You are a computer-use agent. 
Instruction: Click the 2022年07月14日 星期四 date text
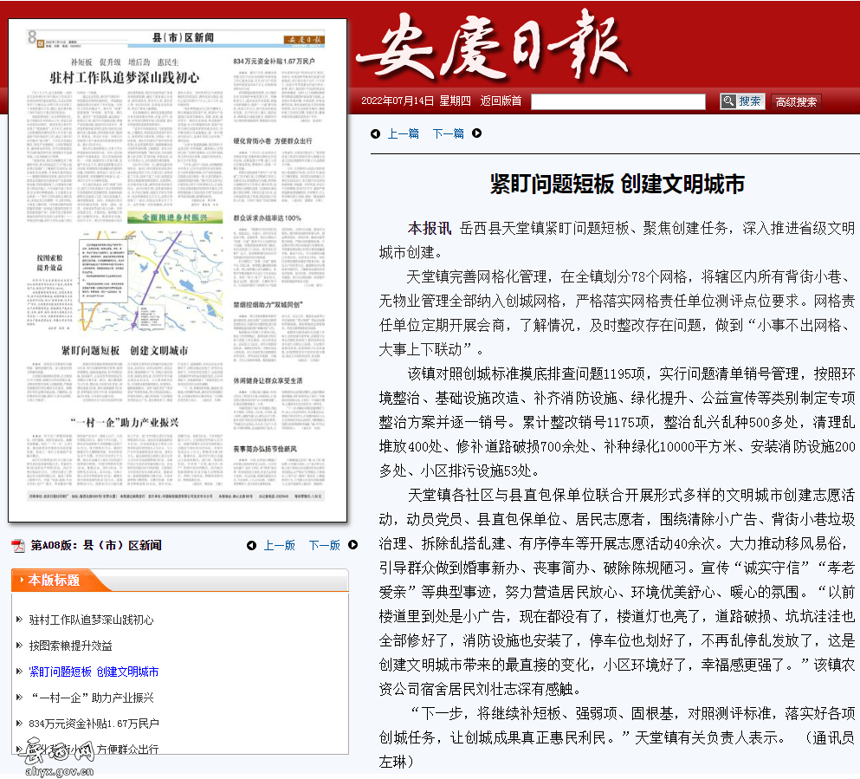(416, 101)
